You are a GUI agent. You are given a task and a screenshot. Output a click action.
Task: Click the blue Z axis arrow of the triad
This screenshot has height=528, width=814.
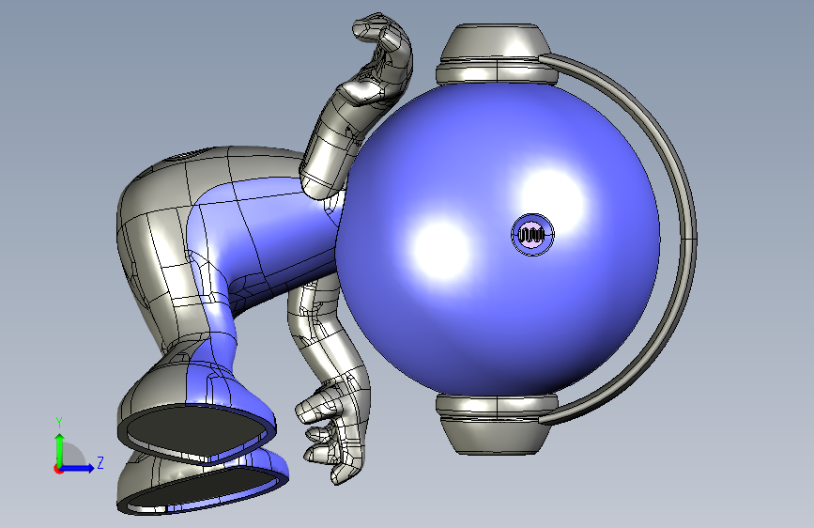(78, 468)
